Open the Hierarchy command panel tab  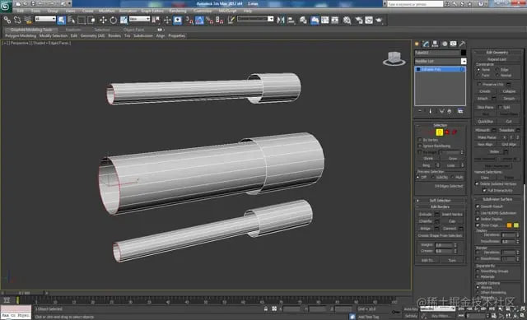point(435,44)
